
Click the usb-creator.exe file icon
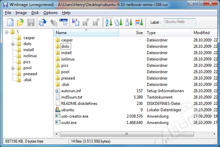pos(58,116)
